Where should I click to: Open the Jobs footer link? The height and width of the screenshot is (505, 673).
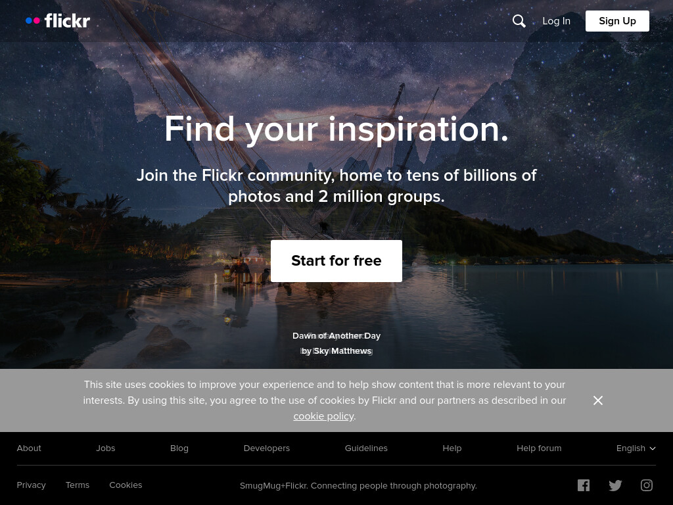click(x=106, y=448)
